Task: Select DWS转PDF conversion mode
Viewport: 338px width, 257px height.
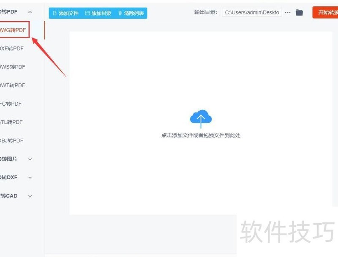Action: (x=13, y=67)
